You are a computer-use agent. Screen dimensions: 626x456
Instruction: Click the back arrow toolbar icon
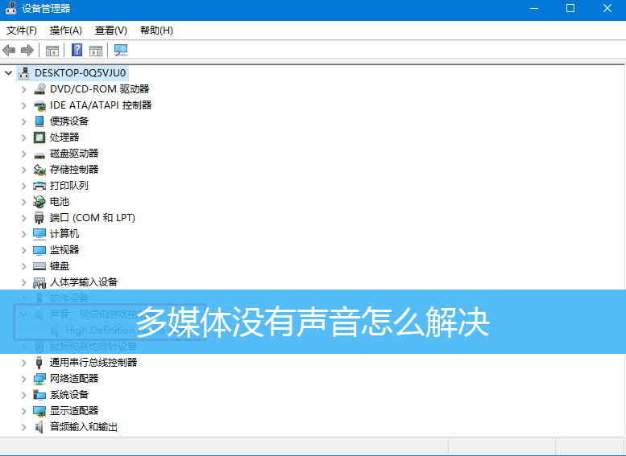10,51
